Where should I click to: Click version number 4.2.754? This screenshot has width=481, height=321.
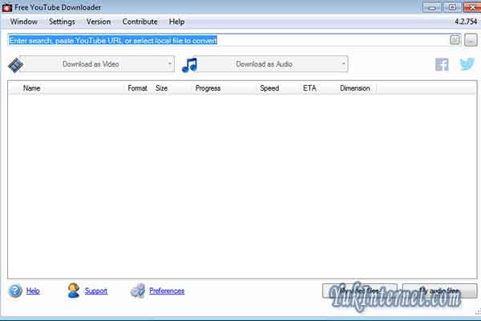(x=466, y=22)
